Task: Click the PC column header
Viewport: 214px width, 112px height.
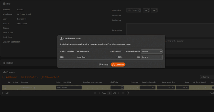Action: (x=9, y=82)
